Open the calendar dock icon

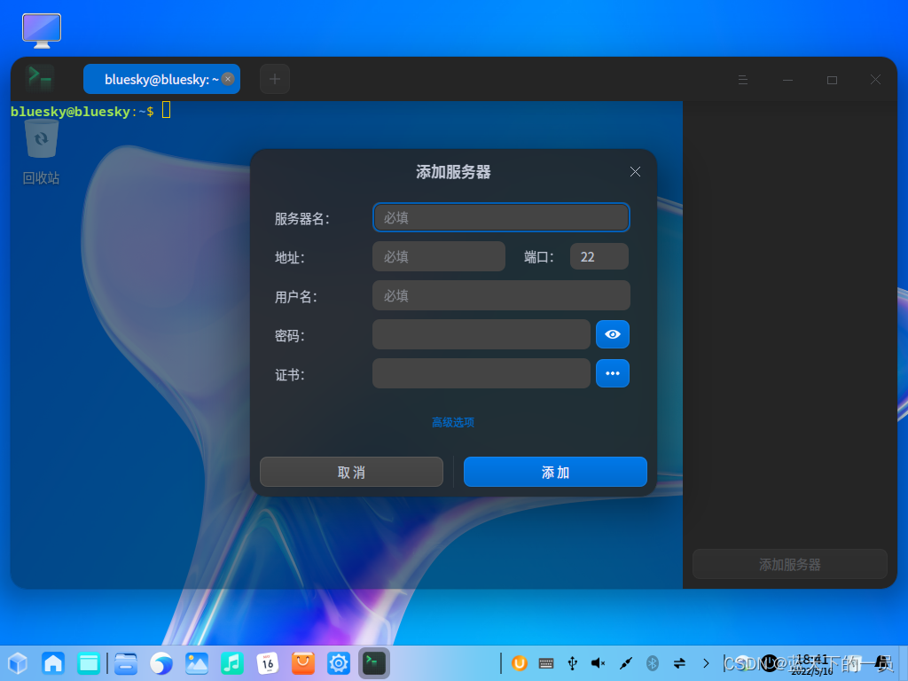tap(268, 663)
